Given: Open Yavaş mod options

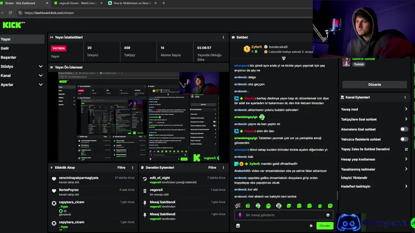Looking at the screenshot, I should point(374,109).
